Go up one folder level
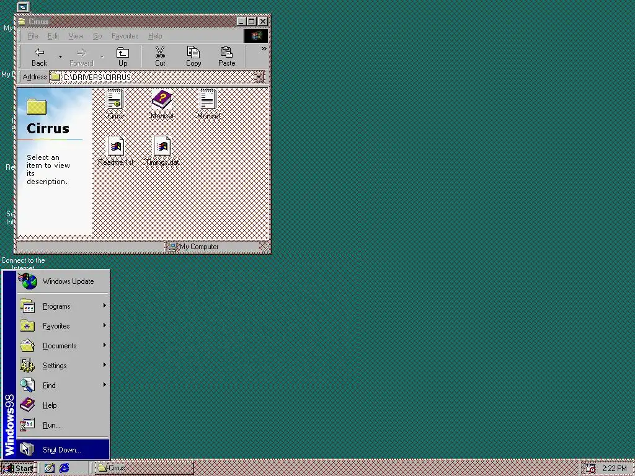This screenshot has width=635, height=476. 123,56
